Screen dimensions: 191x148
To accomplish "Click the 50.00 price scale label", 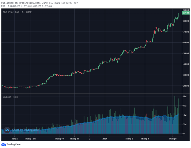I will [186, 53].
